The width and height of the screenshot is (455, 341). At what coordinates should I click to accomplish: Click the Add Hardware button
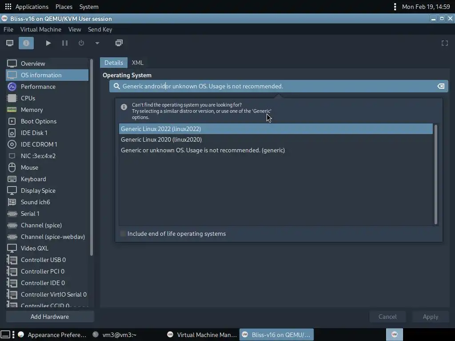(x=50, y=317)
